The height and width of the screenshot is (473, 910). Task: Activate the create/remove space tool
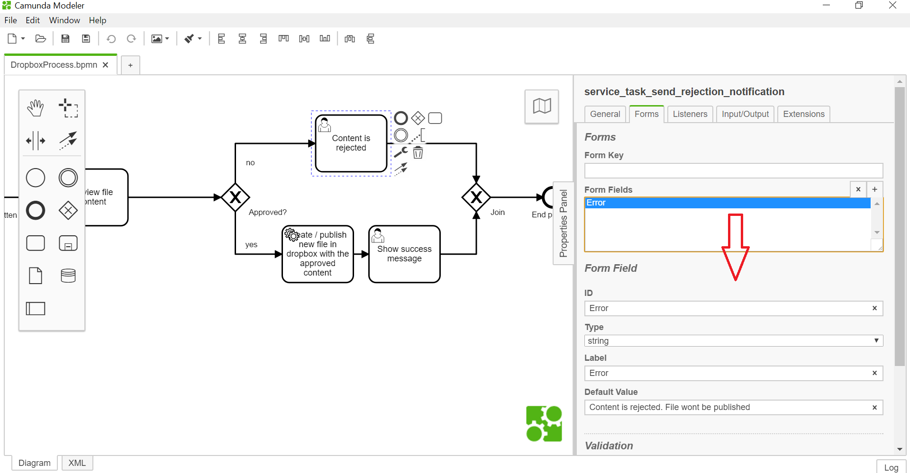point(36,141)
